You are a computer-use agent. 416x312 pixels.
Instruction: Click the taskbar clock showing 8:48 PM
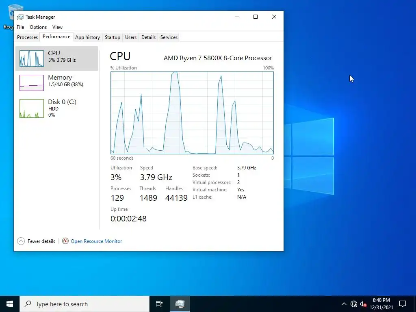click(x=381, y=304)
